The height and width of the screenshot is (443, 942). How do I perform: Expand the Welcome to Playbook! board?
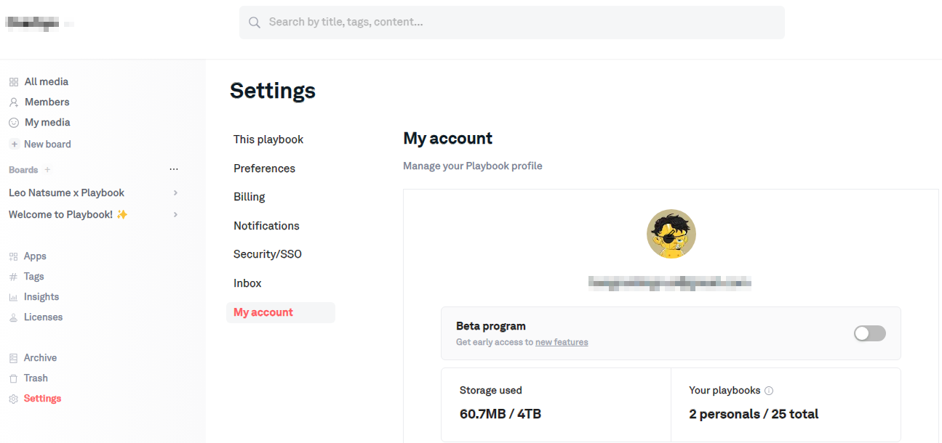coord(175,215)
